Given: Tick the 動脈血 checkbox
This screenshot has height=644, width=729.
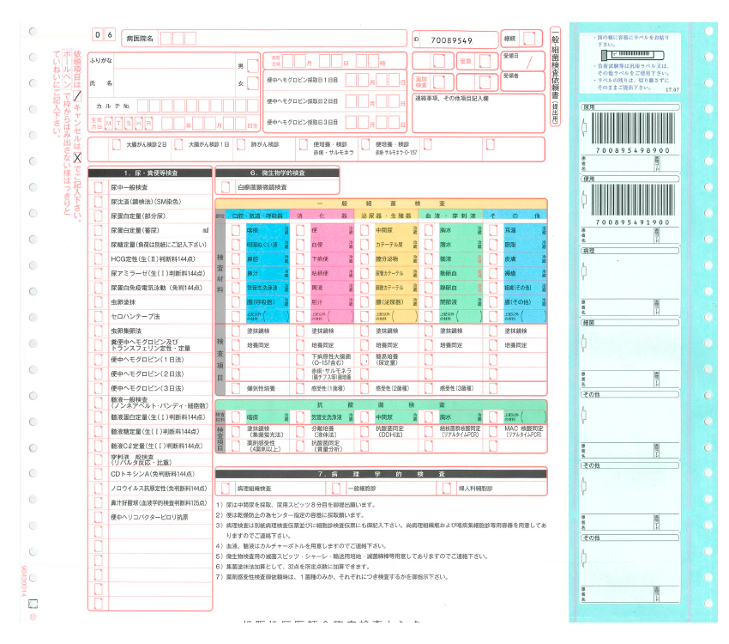Looking at the screenshot, I should (x=429, y=273).
